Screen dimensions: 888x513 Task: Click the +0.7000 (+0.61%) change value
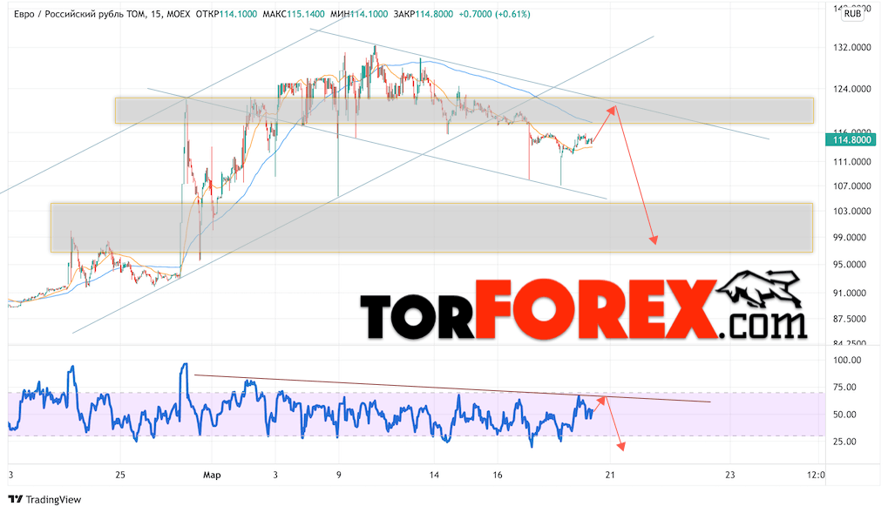(x=494, y=14)
